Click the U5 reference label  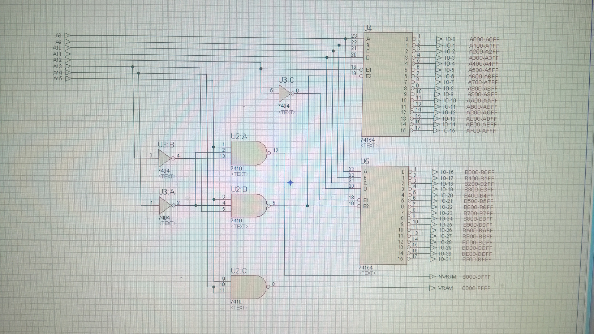pyautogui.click(x=365, y=161)
